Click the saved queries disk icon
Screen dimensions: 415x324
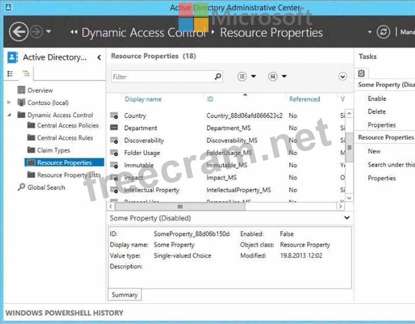pyautogui.click(x=273, y=76)
